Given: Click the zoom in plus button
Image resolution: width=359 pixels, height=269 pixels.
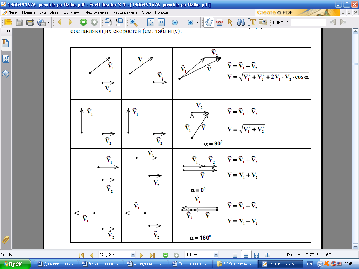Looking at the screenshot, I should (190, 22).
